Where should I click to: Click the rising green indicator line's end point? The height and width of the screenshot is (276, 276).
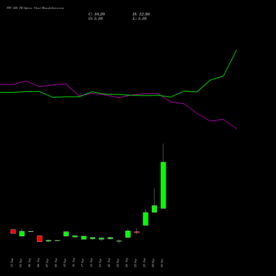[236, 50]
